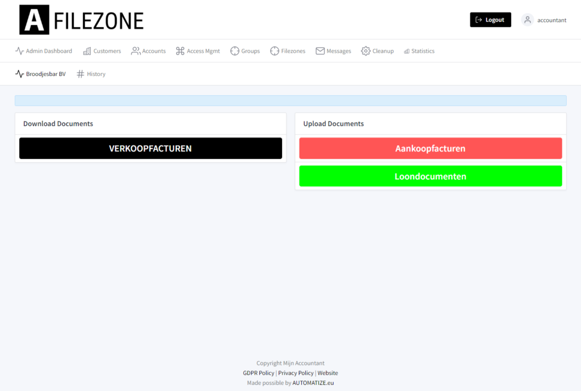Click the Accounts people icon
581x391 pixels.
tap(136, 51)
